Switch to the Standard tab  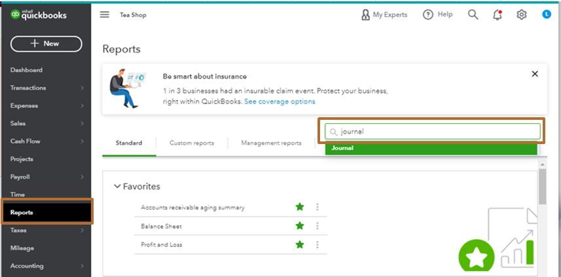pos(129,143)
